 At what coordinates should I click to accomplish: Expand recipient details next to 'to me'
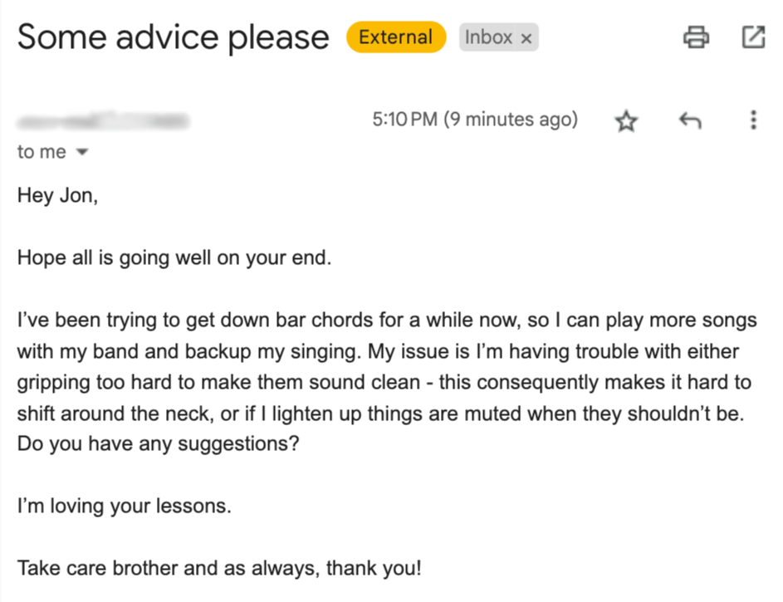81,153
